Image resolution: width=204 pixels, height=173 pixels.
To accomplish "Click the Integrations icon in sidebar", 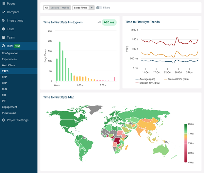I will coord(3,20).
